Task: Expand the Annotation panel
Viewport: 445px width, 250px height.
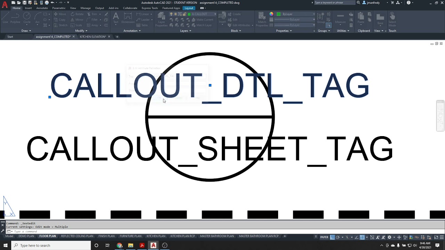Action: point(132,31)
